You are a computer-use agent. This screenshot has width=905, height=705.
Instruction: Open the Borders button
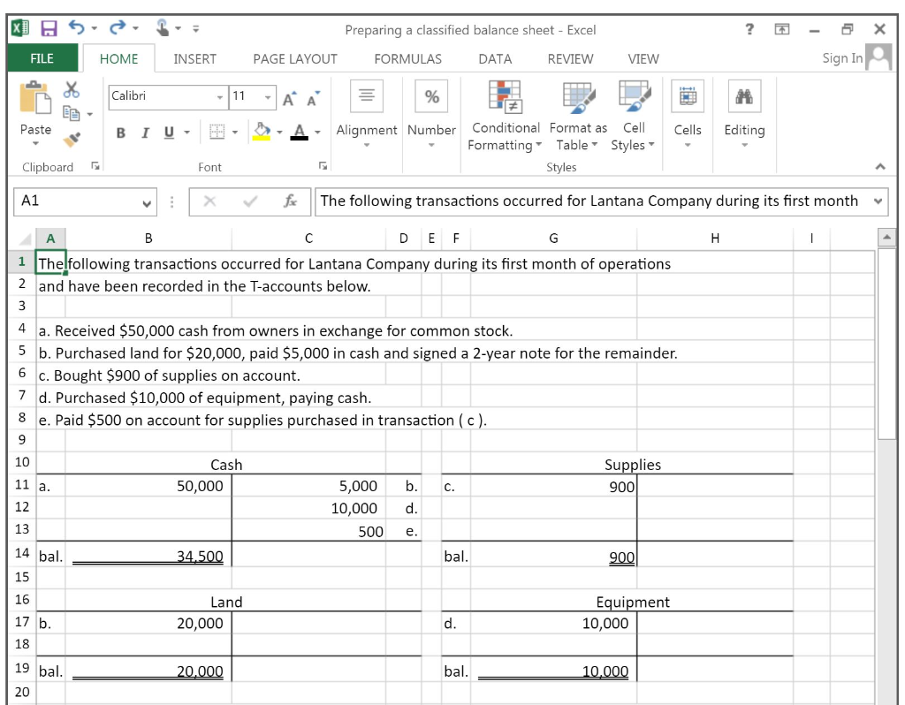(217, 133)
